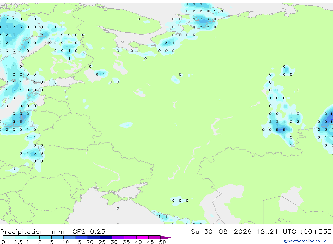Click the '(00+333)' forecast offset text
The width and height of the screenshot is (333, 244).
[317, 232]
